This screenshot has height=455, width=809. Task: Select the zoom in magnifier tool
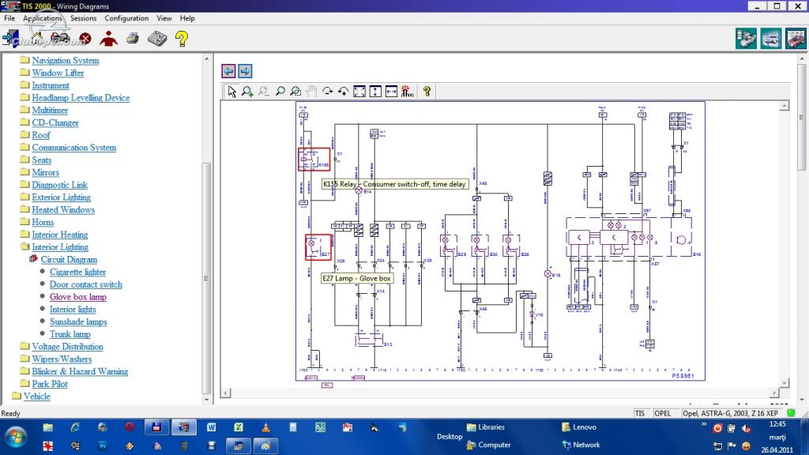click(247, 92)
